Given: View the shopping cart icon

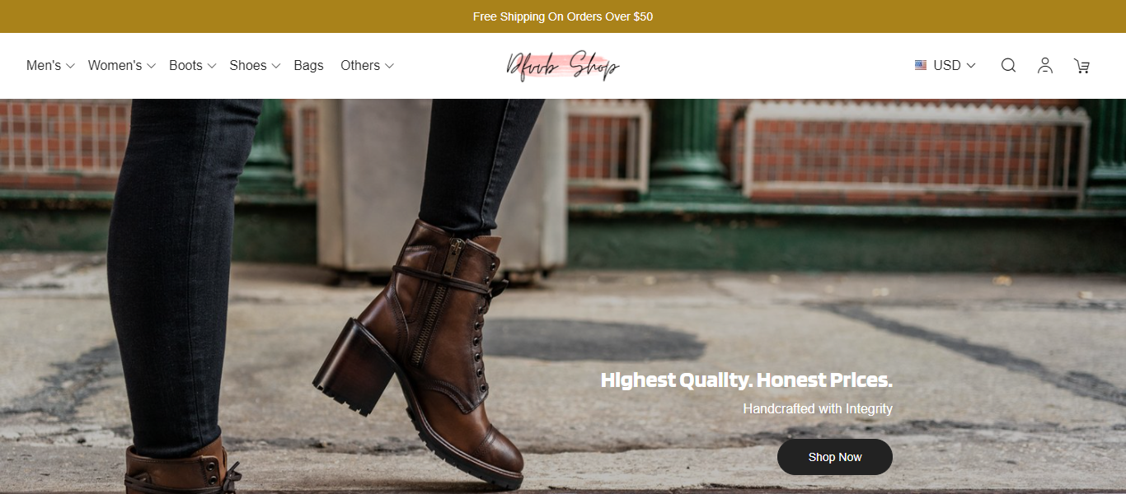Looking at the screenshot, I should (x=1081, y=66).
